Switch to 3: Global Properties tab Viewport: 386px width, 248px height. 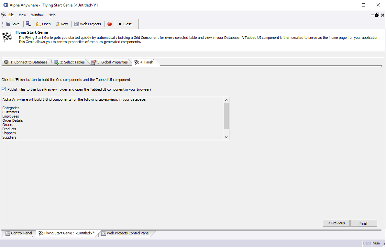110,62
